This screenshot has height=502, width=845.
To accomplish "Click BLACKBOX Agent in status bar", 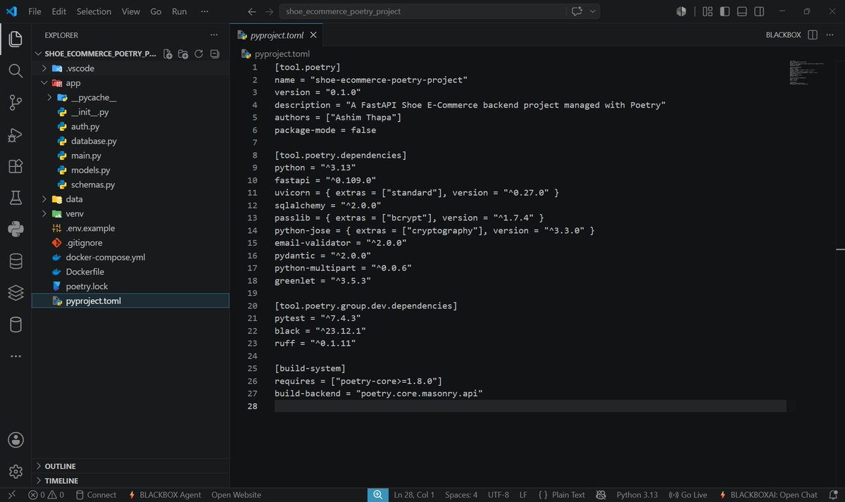I will 165,495.
